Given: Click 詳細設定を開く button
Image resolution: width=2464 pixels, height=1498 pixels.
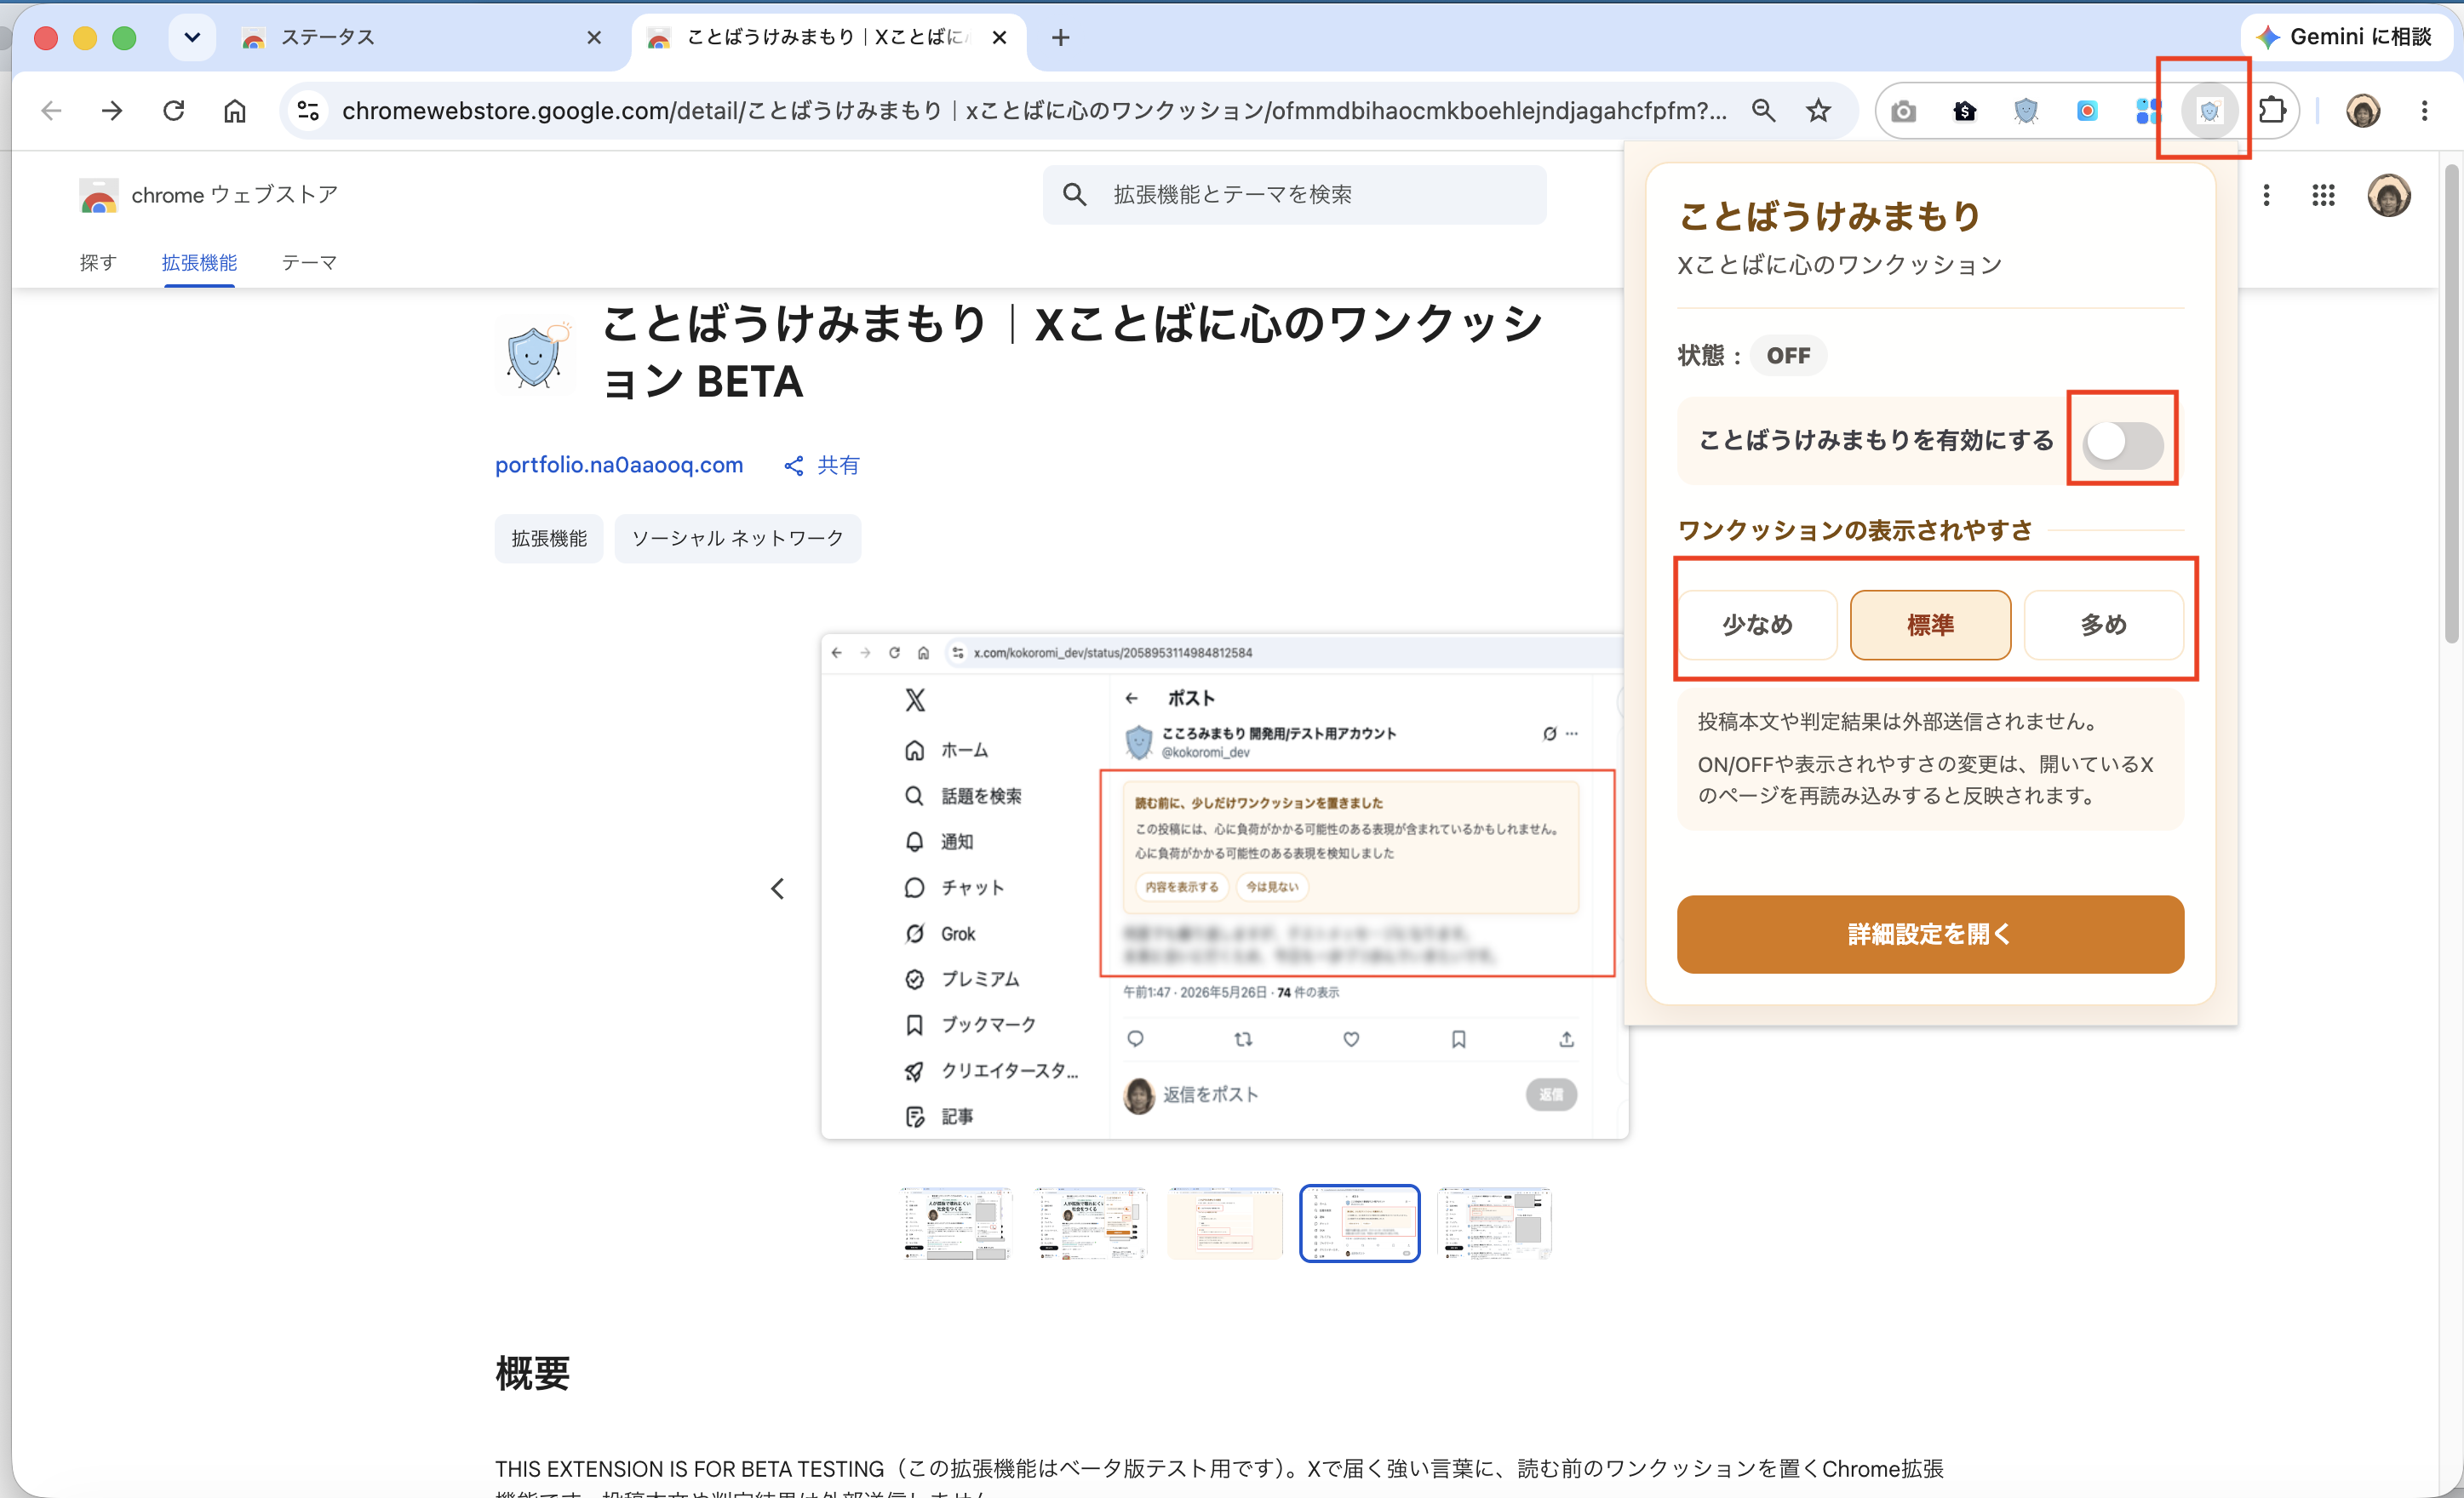Looking at the screenshot, I should pyautogui.click(x=1930, y=934).
